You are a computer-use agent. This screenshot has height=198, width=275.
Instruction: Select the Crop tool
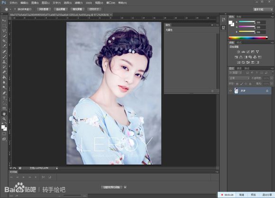click(x=4, y=41)
